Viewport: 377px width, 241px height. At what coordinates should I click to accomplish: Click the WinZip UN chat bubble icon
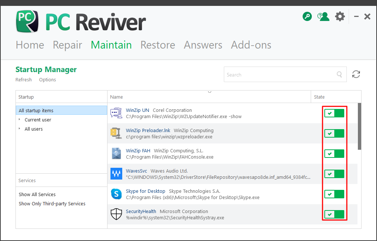[116, 113]
